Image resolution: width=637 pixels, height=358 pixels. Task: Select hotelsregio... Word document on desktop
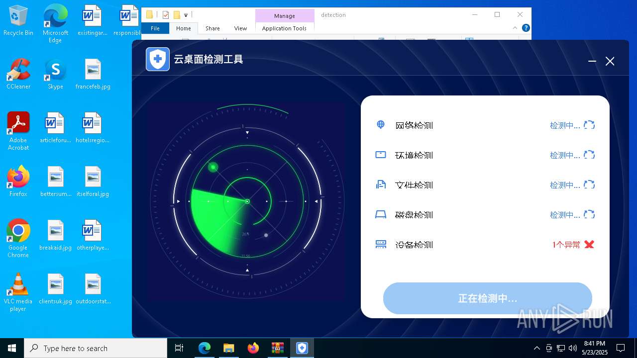93,128
